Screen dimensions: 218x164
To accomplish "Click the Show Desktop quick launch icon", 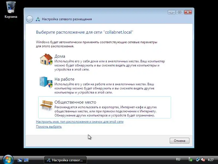I will pos(26,160).
